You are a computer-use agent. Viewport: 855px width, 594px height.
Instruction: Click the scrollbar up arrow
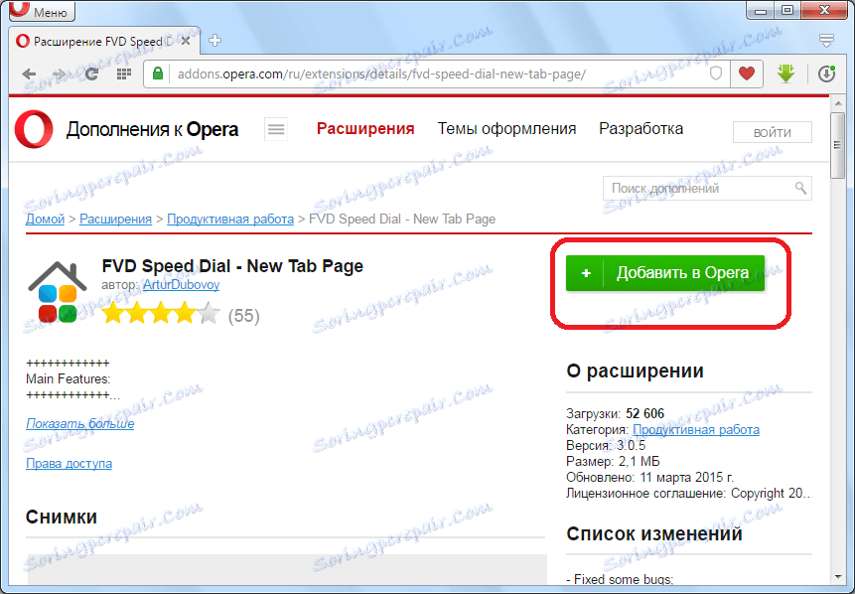pyautogui.click(x=837, y=102)
